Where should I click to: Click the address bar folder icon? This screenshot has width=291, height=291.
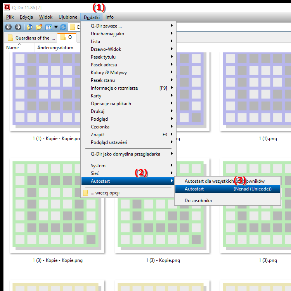[x=72, y=27]
